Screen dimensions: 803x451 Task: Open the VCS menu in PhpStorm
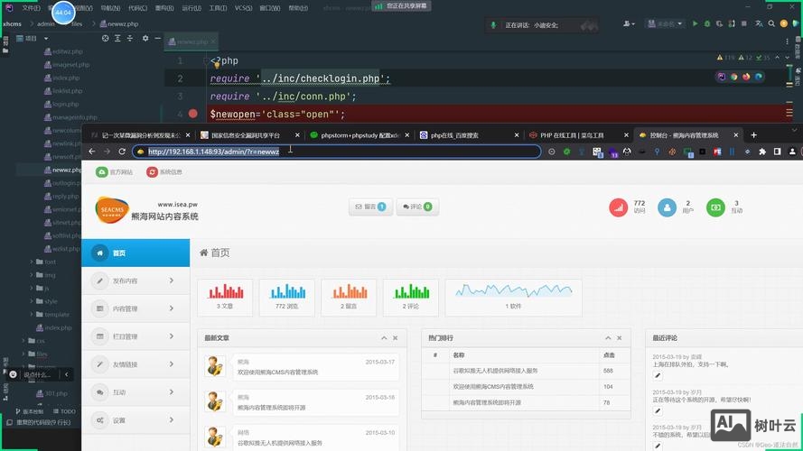[243, 8]
